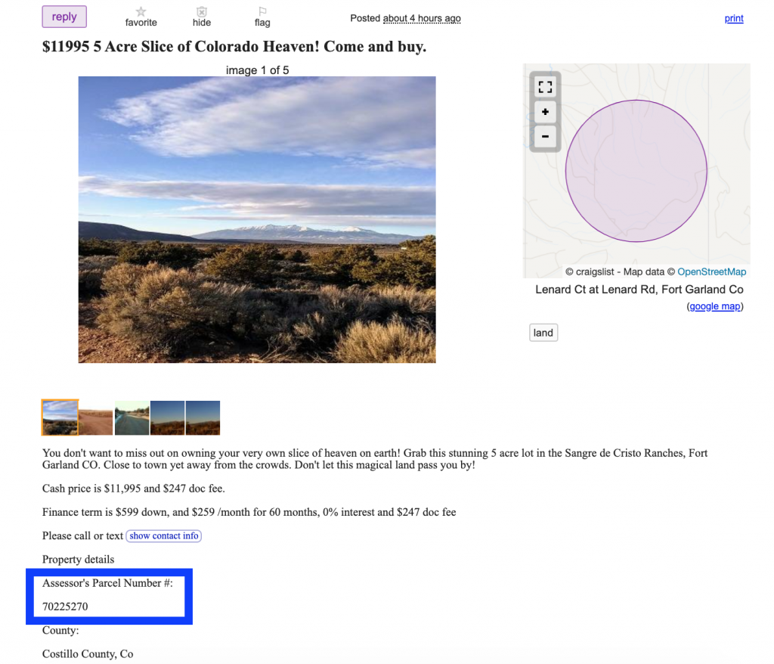Select the land category tag
Image resolution: width=774 pixels, height=664 pixels.
543,333
